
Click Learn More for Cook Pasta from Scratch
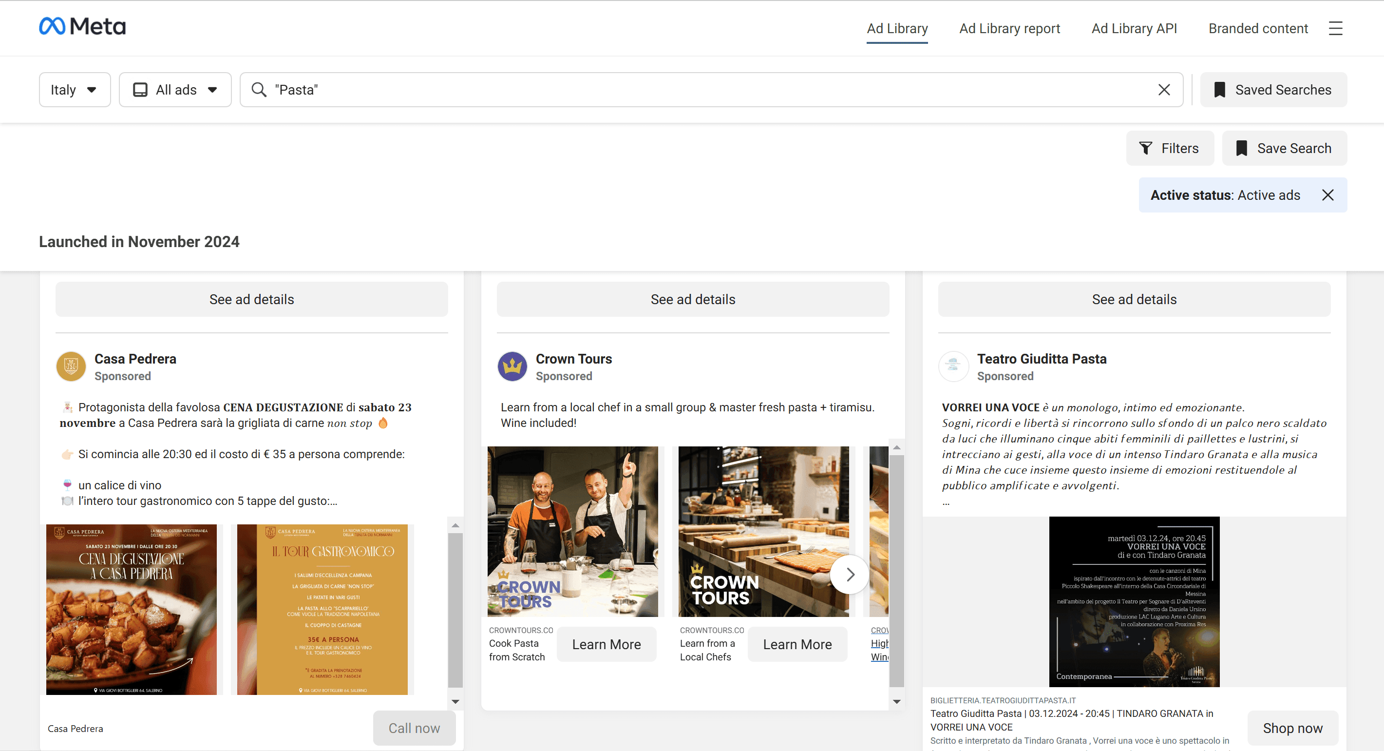(607, 645)
